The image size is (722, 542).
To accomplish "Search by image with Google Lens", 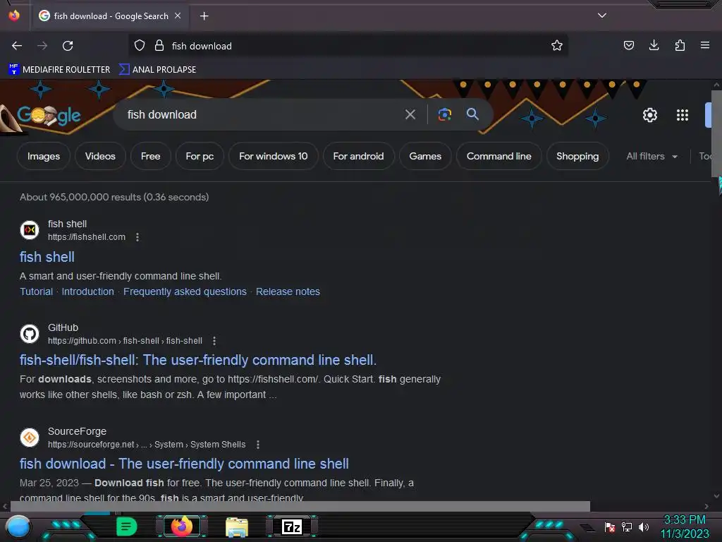I will click(444, 114).
